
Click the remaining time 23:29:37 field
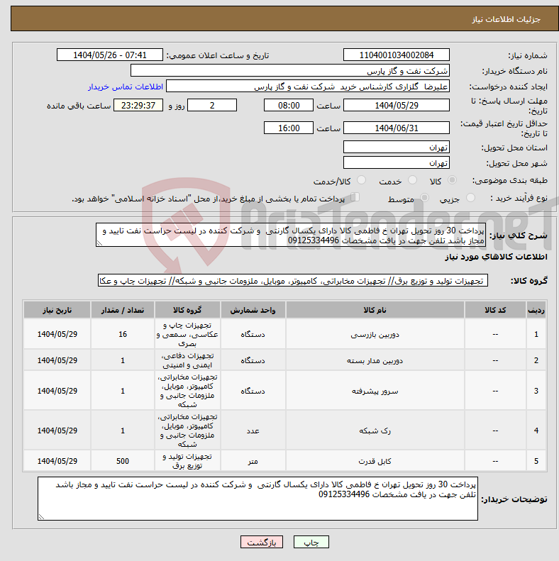[x=138, y=105]
